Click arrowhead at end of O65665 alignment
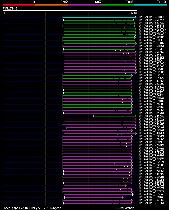169x210 pixels. 133,194
